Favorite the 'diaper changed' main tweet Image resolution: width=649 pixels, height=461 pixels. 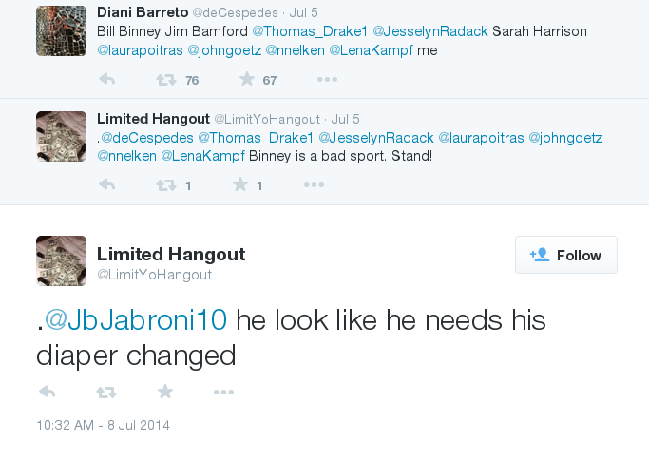click(165, 392)
